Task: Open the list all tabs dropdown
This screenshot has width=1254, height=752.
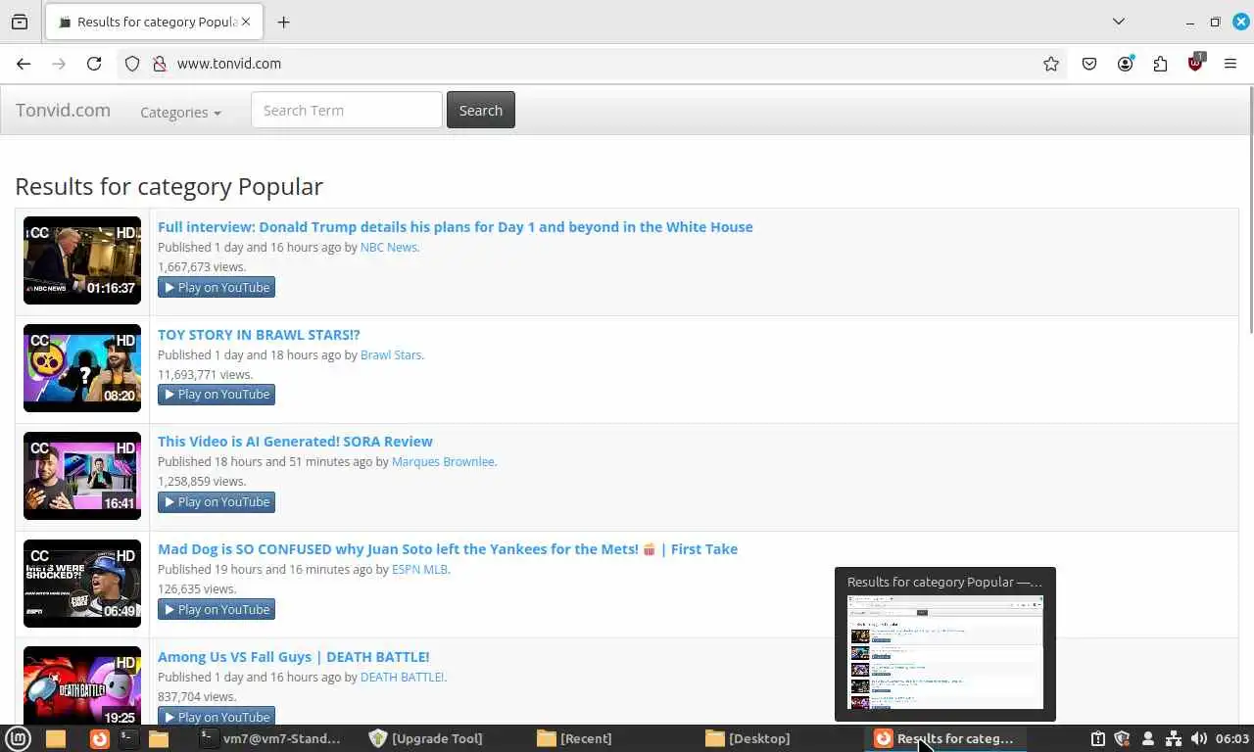Action: (x=1119, y=22)
